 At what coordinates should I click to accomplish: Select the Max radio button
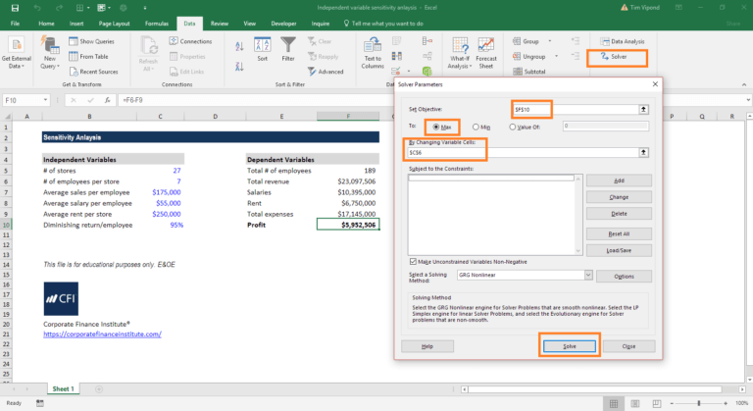click(x=436, y=128)
